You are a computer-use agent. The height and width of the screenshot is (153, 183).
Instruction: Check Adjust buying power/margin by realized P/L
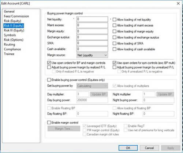pos(49,67)
